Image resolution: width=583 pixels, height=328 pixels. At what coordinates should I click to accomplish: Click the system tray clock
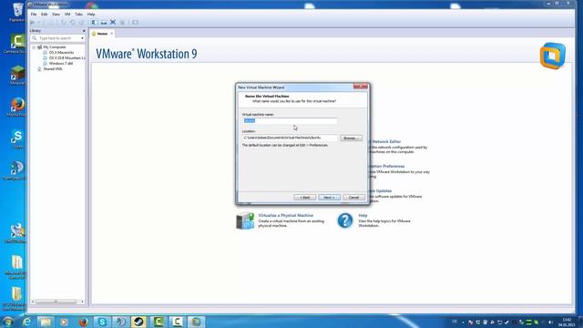point(567,322)
